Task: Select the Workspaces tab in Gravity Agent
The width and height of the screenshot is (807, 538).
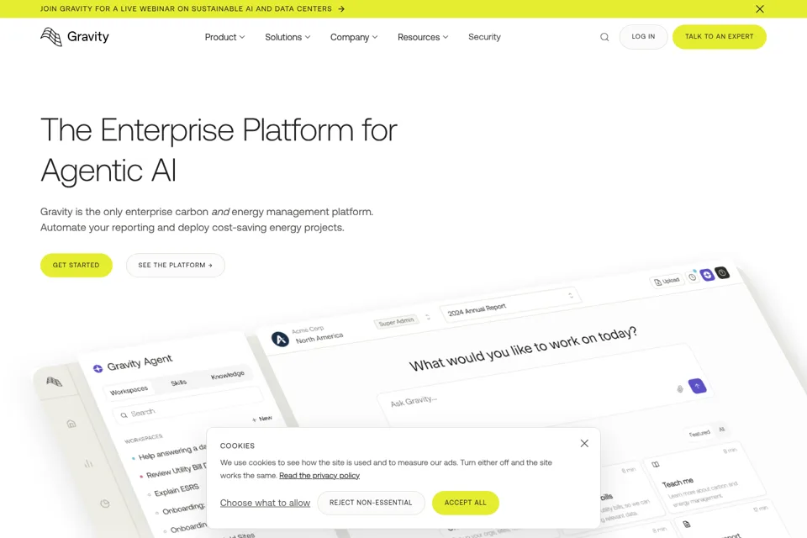Action: [x=129, y=390]
